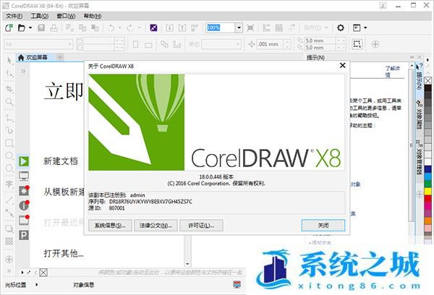Click the P product icon in welcome sidebar
Viewport: 434px width, 295px height.
(24, 235)
